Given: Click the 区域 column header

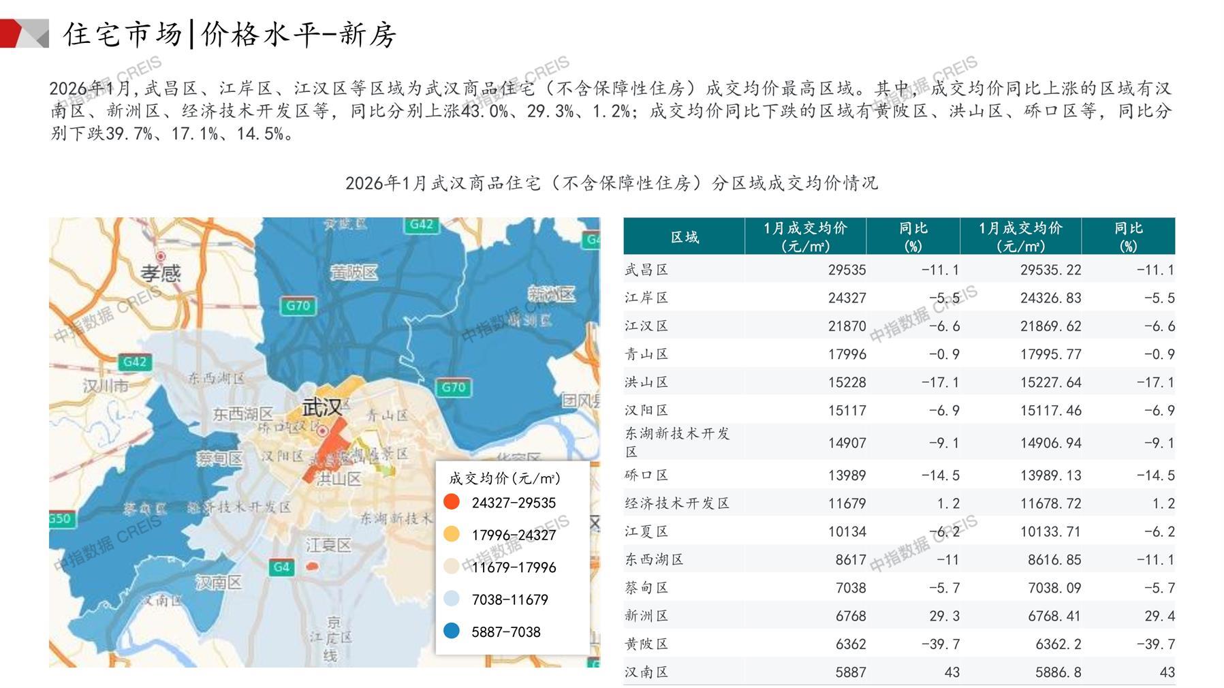Looking at the screenshot, I should point(684,237).
